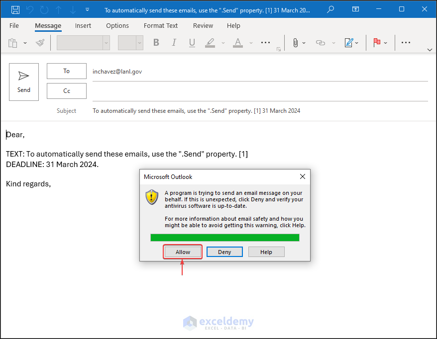
Task: Expand the Paste options arrow
Action: (x=25, y=43)
